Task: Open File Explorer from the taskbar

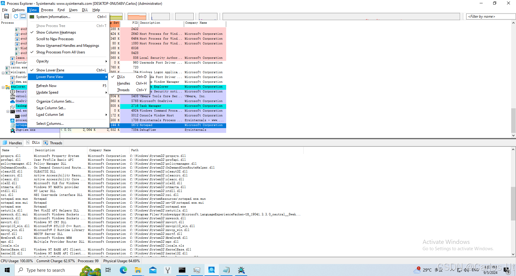Action: tap(138, 270)
